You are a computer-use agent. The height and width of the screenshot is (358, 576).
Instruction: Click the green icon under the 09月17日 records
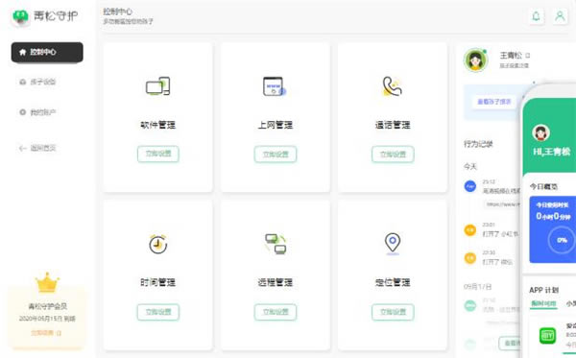(470, 305)
